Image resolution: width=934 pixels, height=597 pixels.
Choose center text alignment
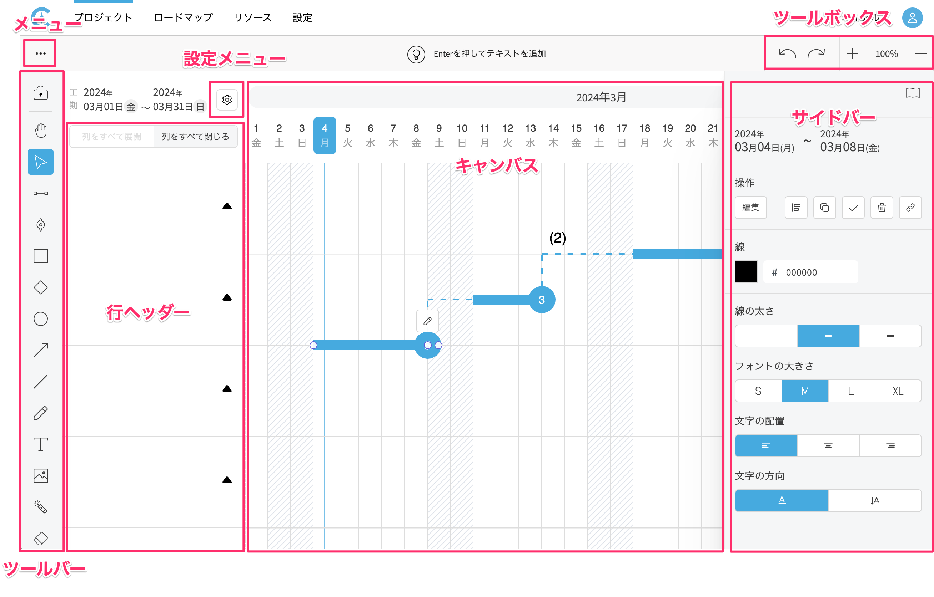(x=828, y=446)
